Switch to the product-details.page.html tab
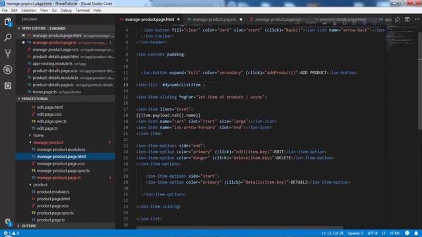Viewport: 422px width, 237px height. point(343,19)
